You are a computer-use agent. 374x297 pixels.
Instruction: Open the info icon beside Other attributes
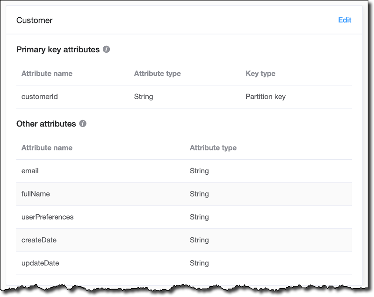pos(83,124)
